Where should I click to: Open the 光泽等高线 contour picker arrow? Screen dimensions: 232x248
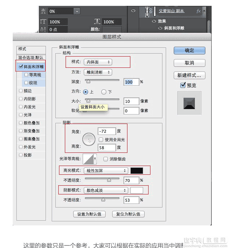tap(95, 159)
